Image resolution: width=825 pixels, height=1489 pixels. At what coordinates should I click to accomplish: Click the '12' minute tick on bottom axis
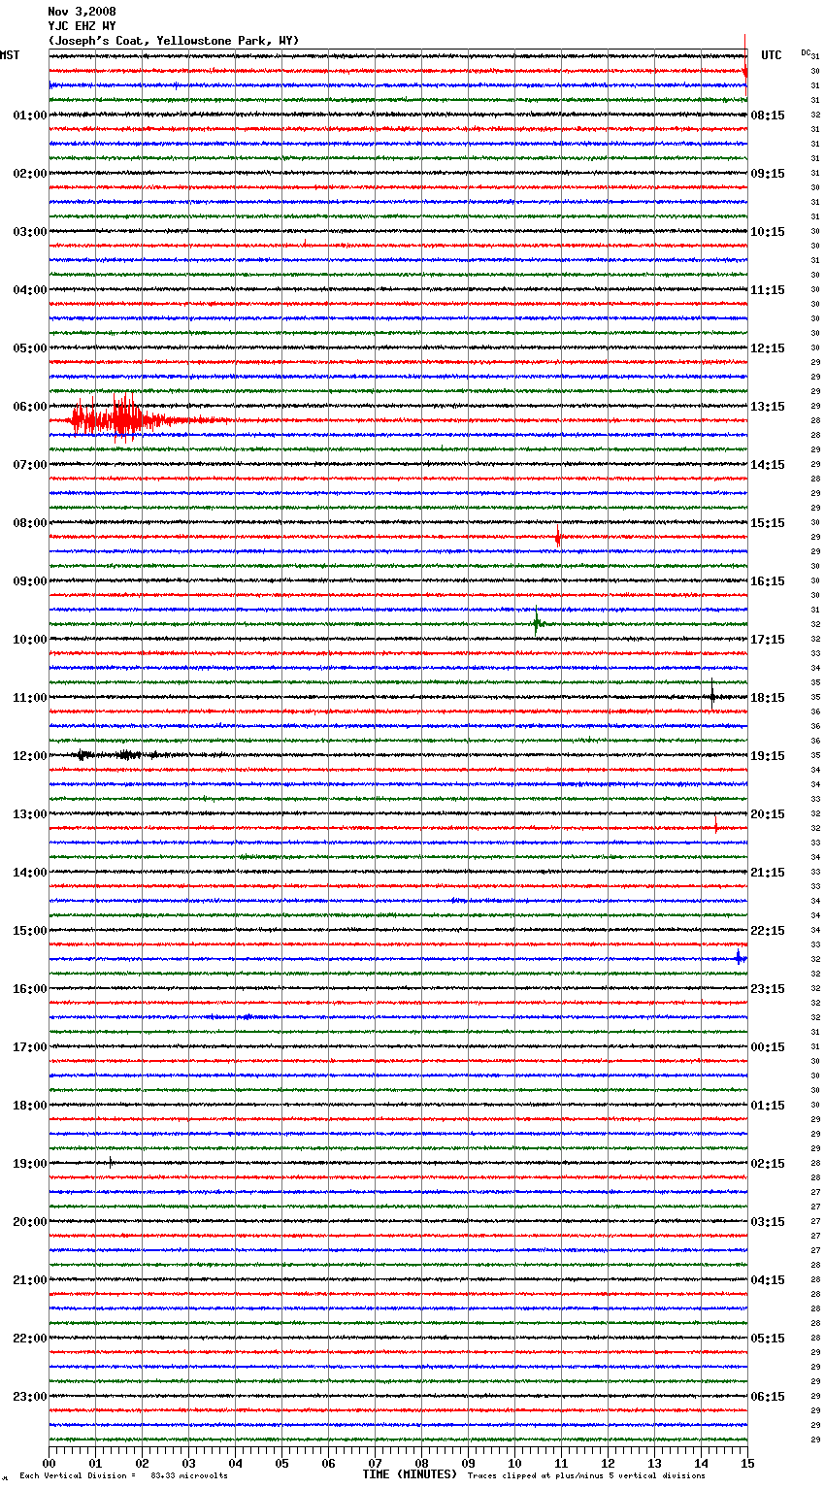[x=608, y=1463]
